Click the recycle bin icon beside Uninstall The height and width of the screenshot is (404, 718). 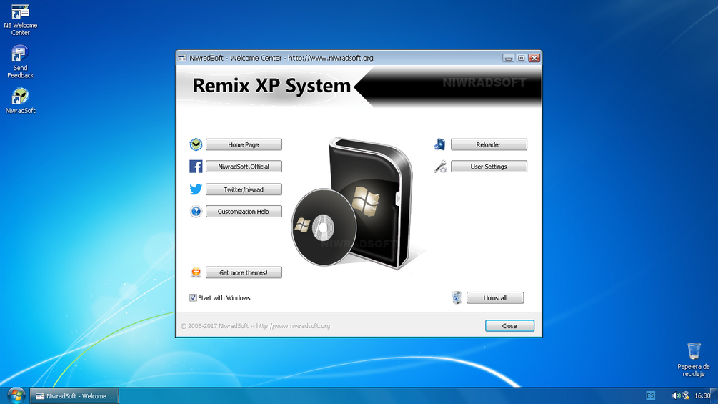click(x=457, y=297)
